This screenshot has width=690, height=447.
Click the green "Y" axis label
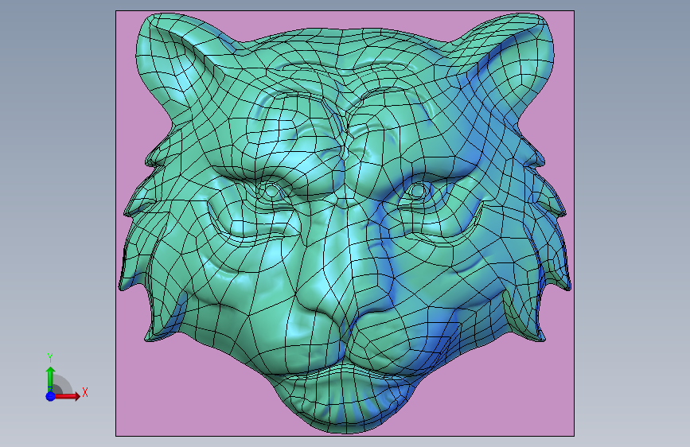[50, 357]
